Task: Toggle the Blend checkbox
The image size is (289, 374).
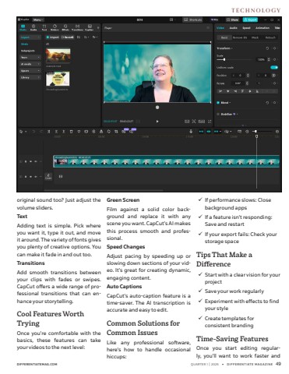Action: (x=218, y=103)
